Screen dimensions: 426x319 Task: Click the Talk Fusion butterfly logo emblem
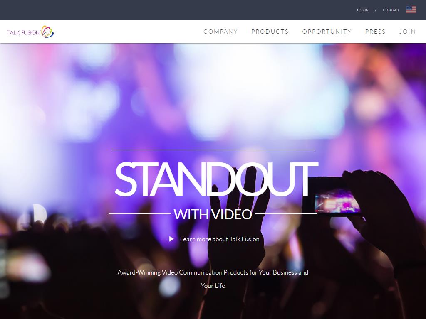coord(47,32)
